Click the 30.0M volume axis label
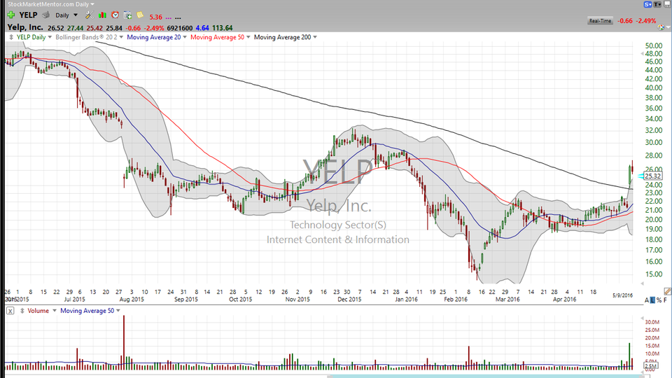Image resolution: width=672 pixels, height=378 pixels. (652, 322)
